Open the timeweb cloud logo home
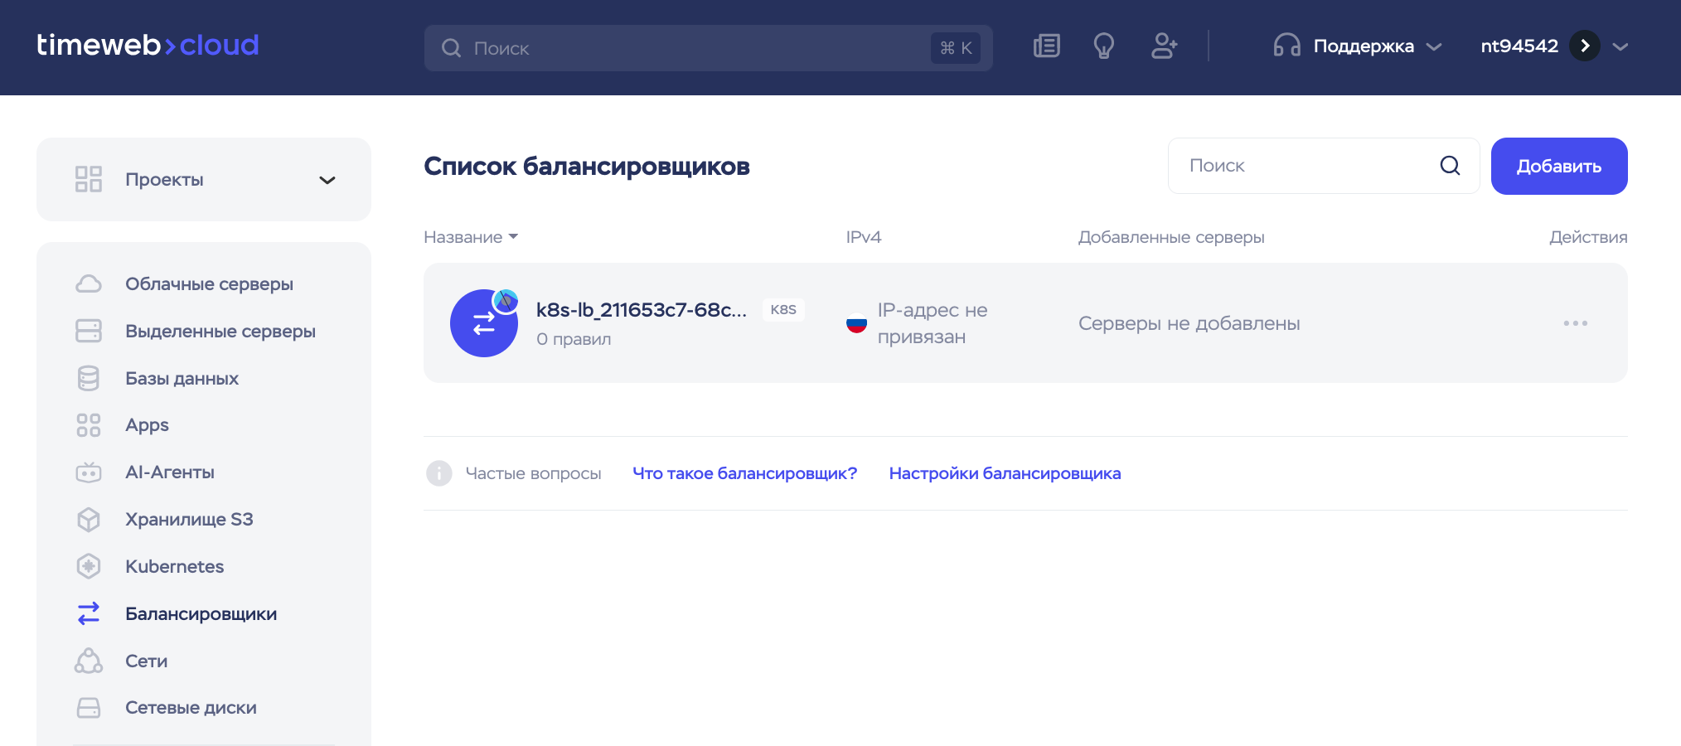Viewport: 1681px width, 746px height. click(148, 45)
